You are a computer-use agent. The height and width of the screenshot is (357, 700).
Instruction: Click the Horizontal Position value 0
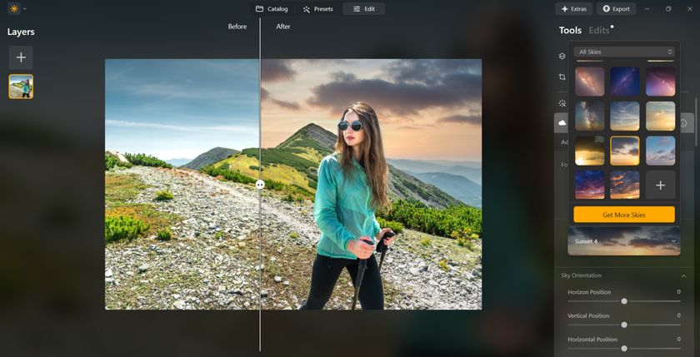[x=678, y=340]
